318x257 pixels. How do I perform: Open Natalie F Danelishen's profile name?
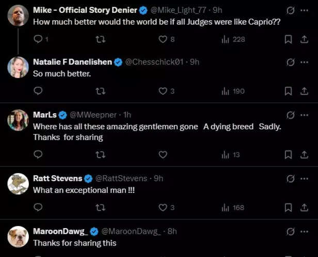pos(72,62)
